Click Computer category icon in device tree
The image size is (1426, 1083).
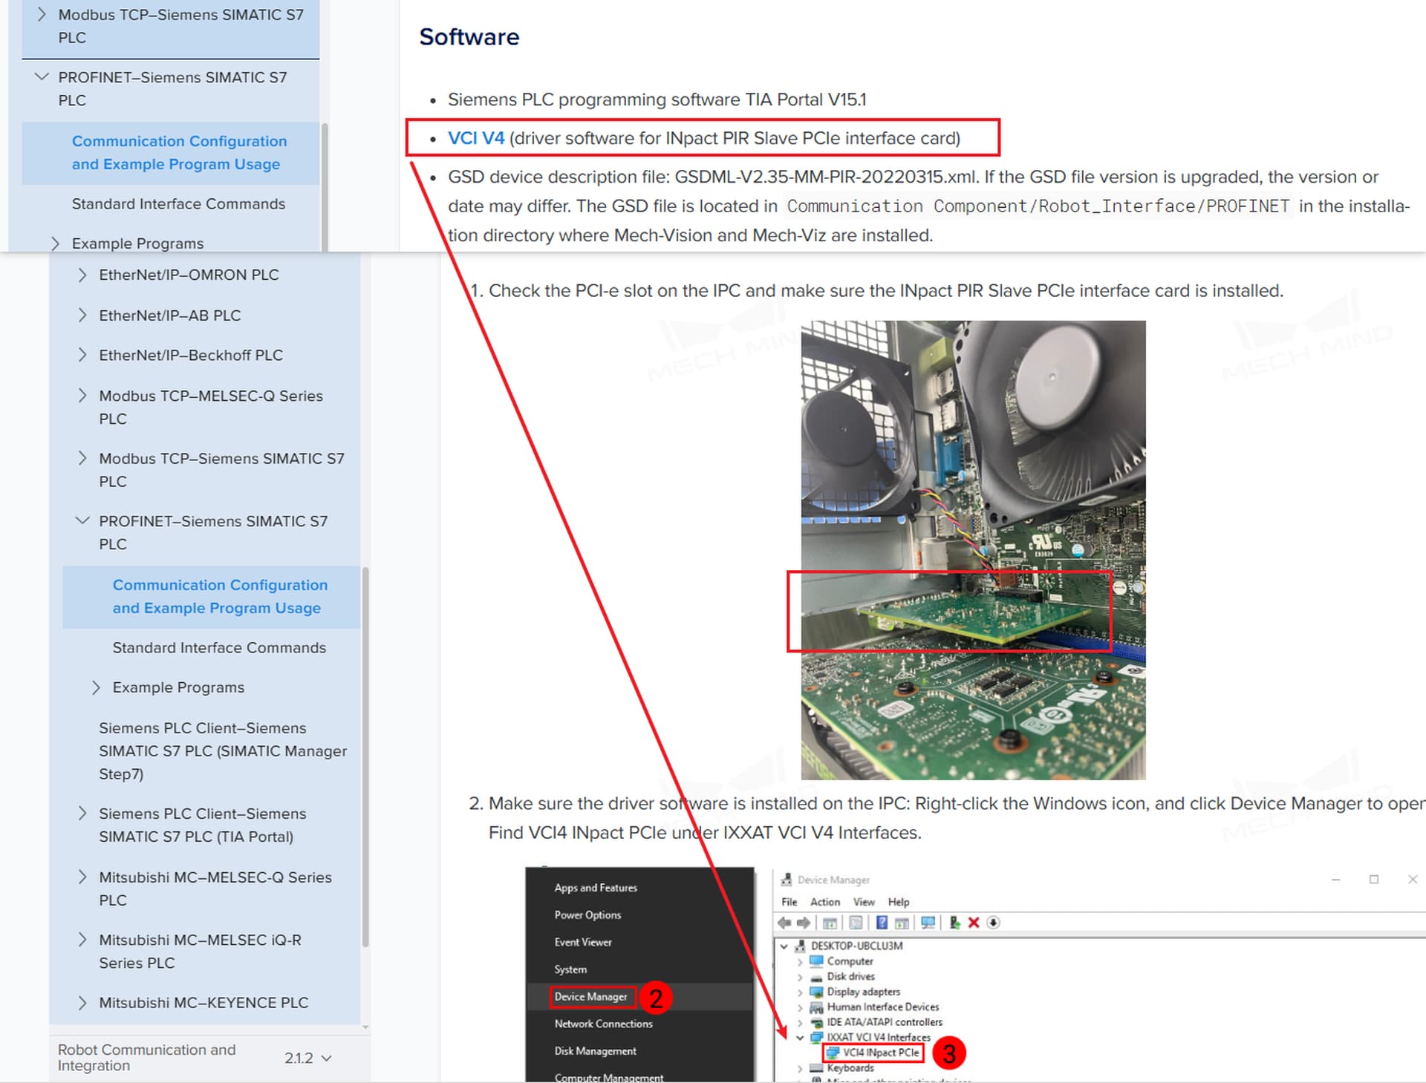point(816,961)
